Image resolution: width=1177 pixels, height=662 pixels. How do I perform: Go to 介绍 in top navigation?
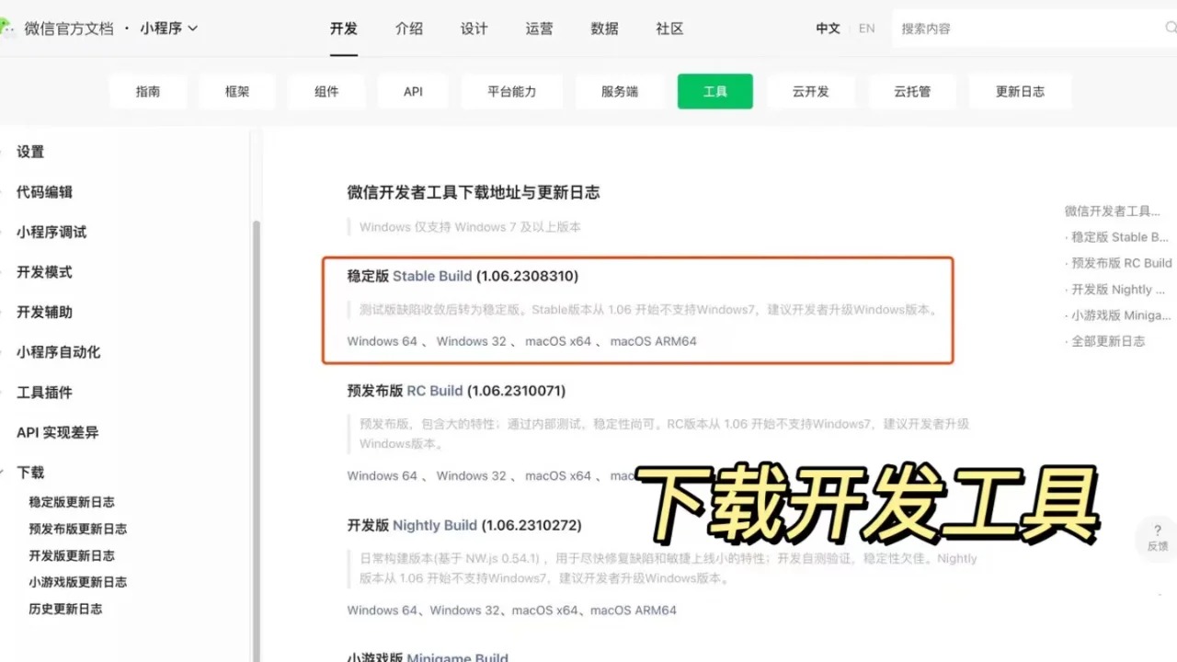click(409, 29)
